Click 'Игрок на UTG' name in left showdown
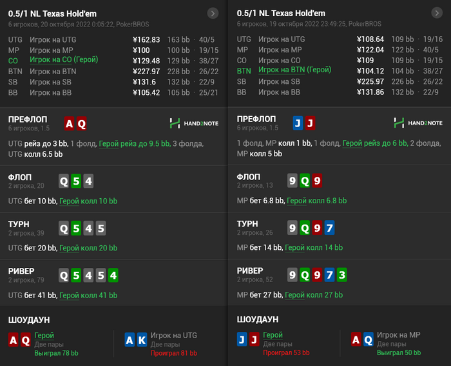The height and width of the screenshot is (366, 451). tap(174, 336)
